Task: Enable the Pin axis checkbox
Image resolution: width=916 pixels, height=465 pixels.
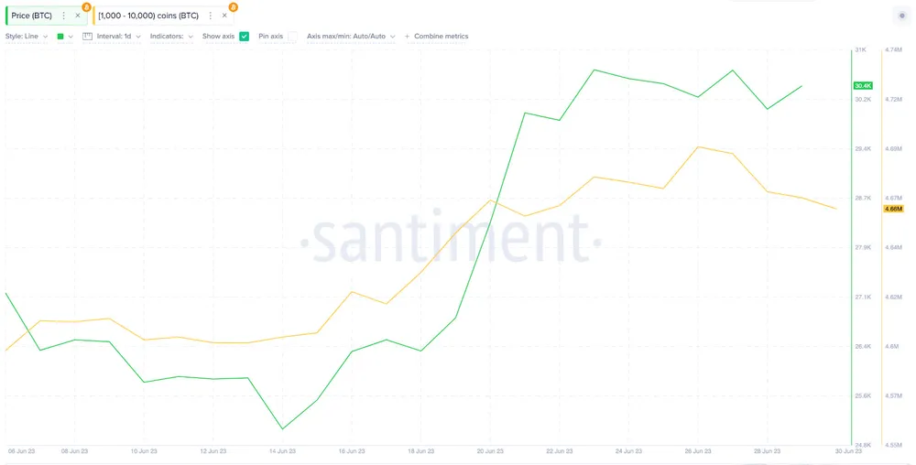Action: [x=292, y=37]
